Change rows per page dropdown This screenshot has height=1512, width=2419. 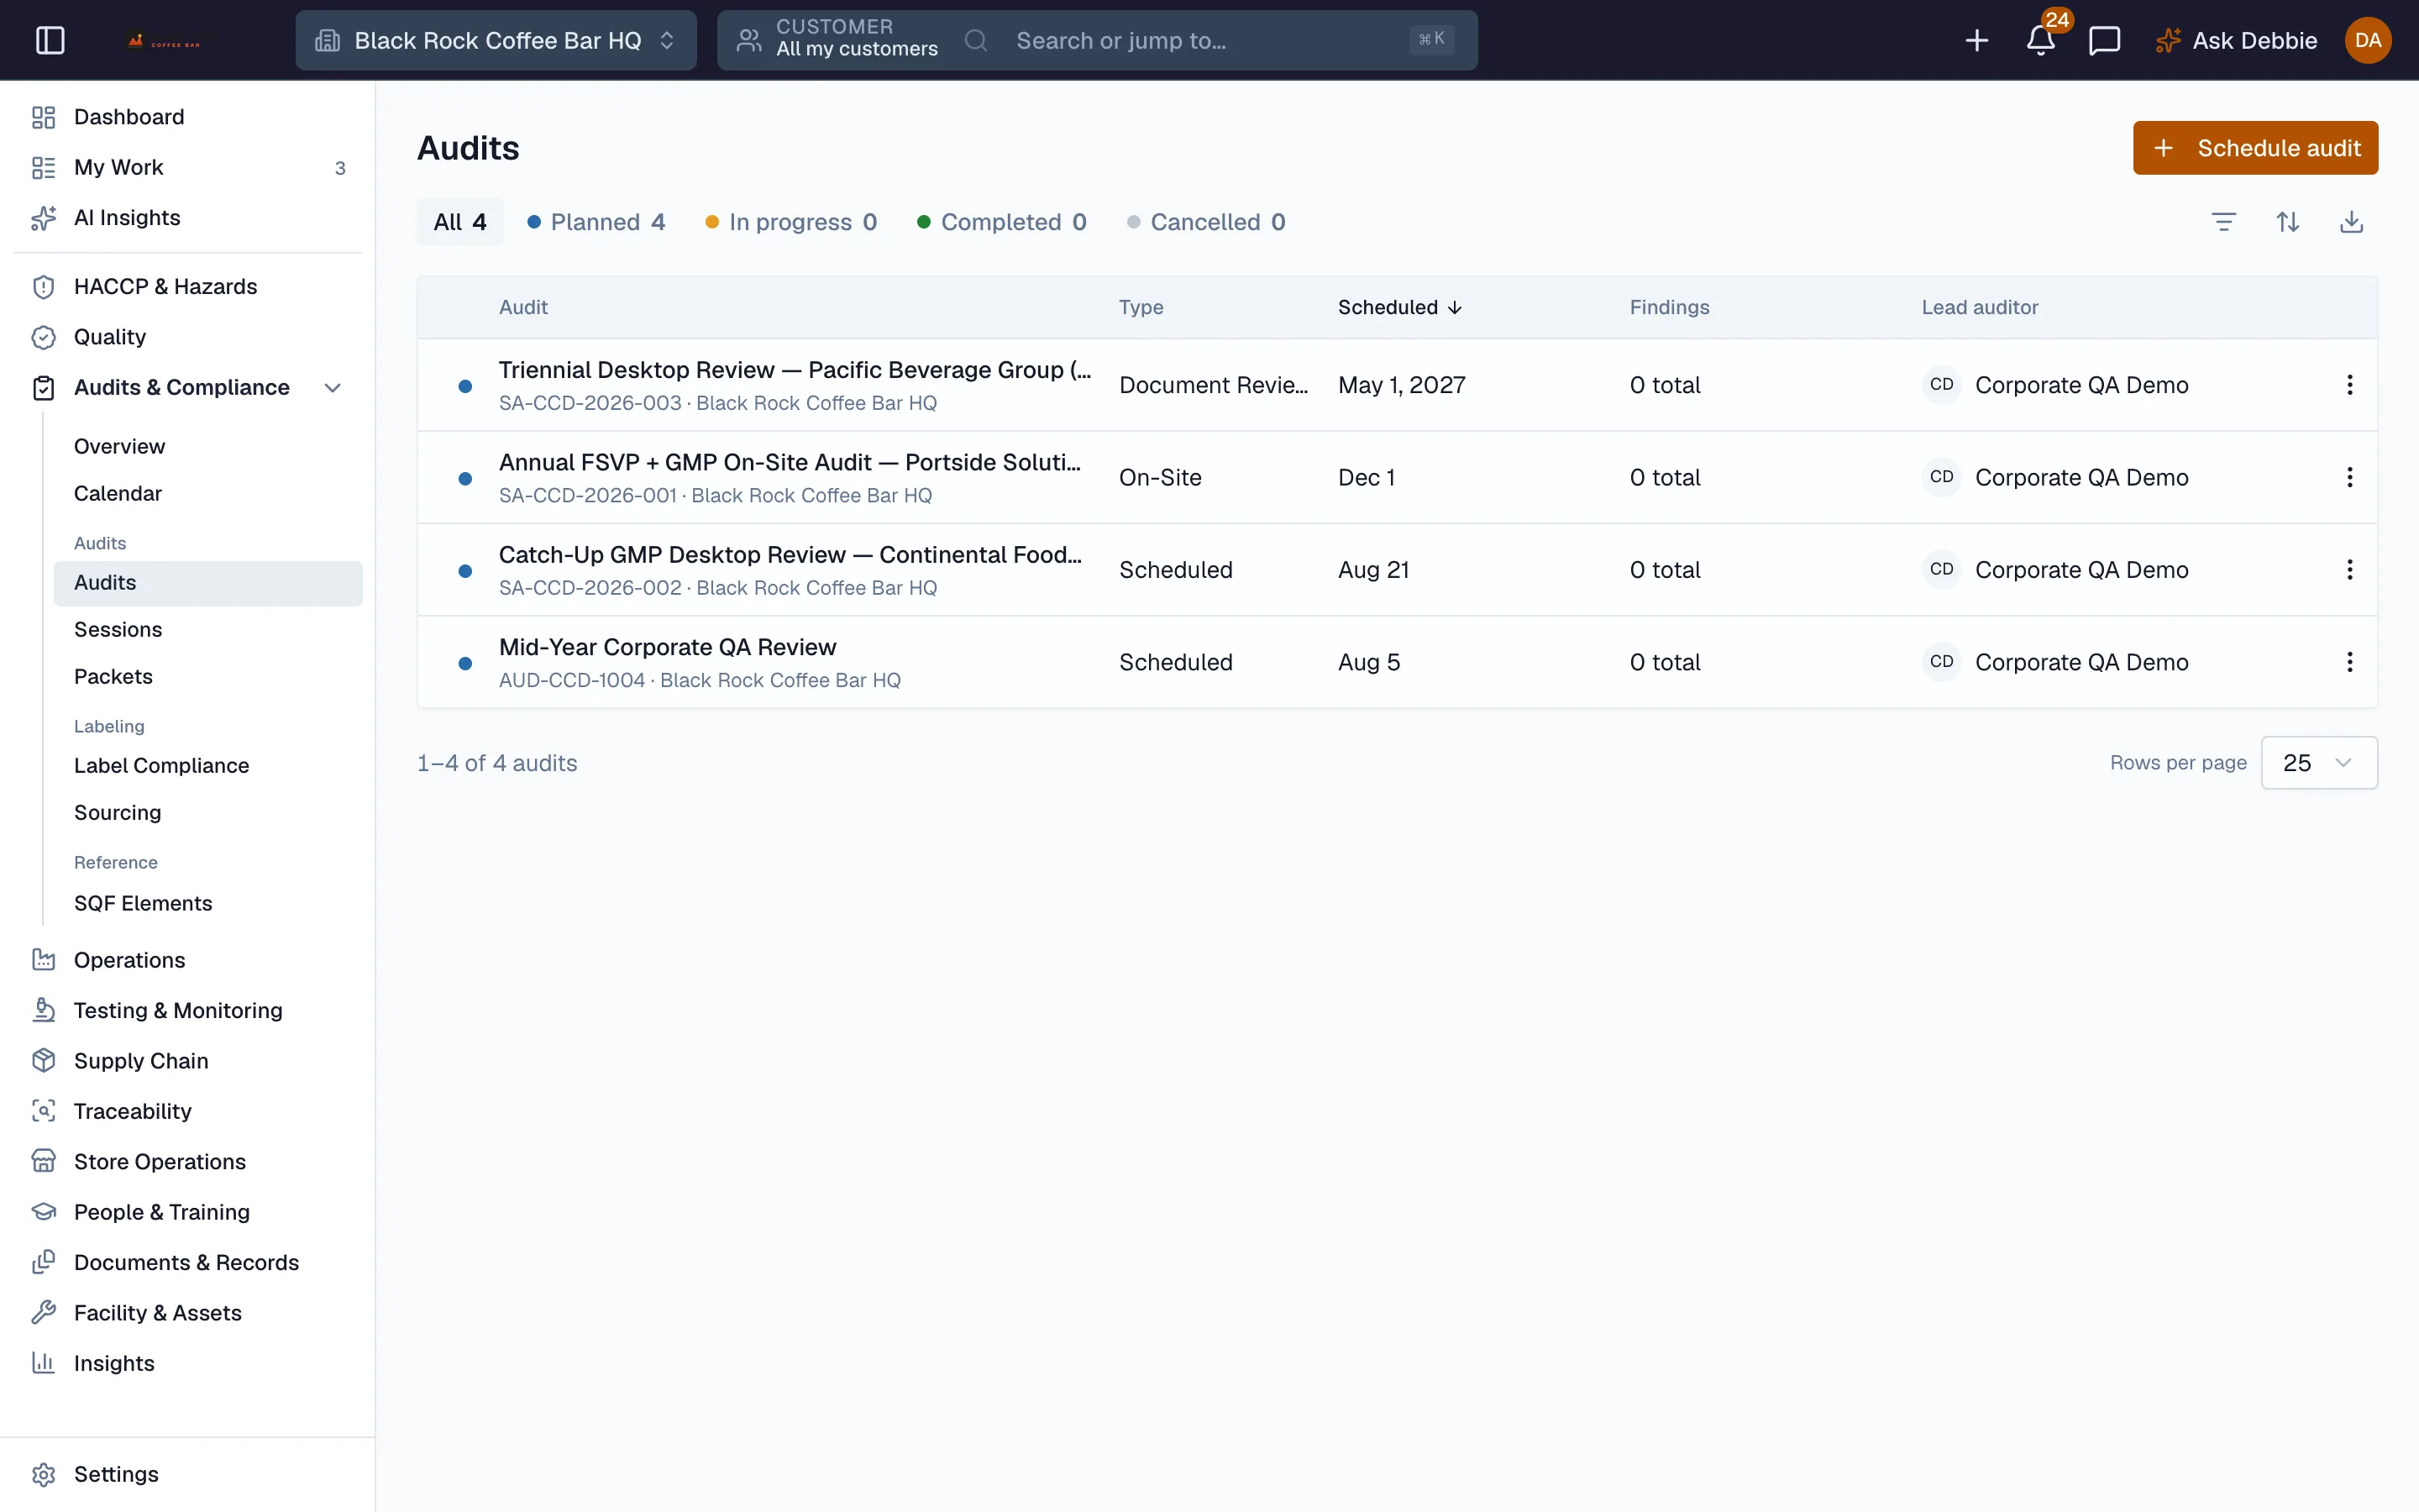2319,763
